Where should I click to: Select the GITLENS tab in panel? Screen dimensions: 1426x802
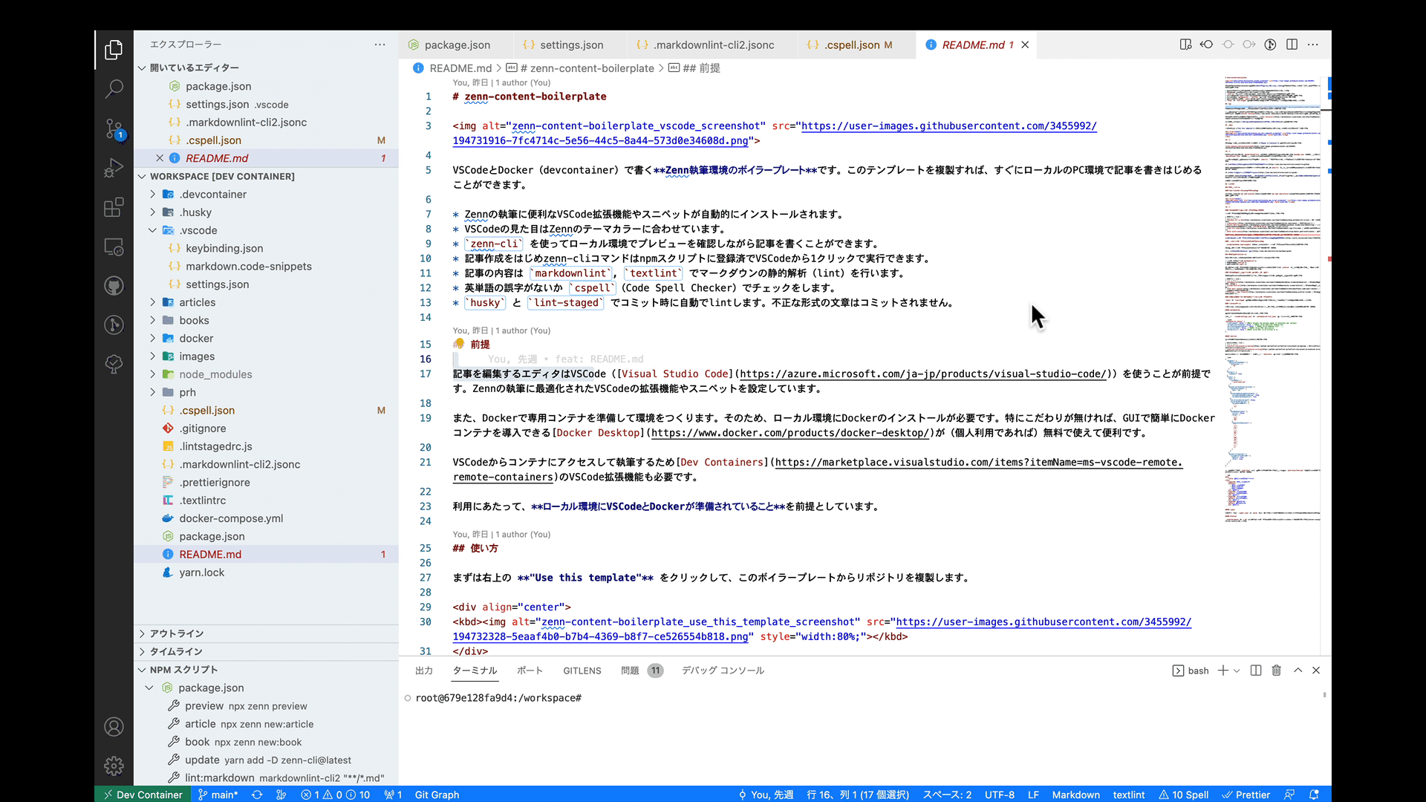click(x=583, y=670)
